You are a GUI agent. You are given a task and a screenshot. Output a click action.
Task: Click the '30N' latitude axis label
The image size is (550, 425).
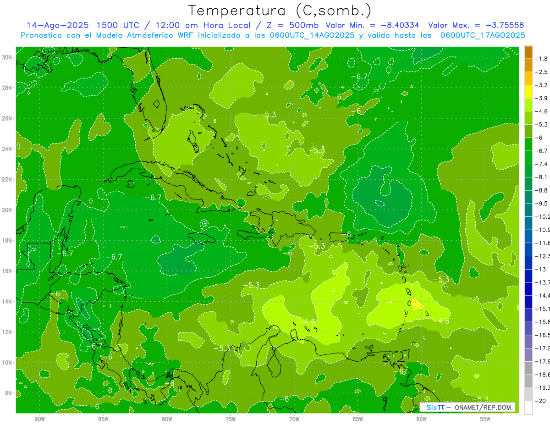(x=7, y=57)
